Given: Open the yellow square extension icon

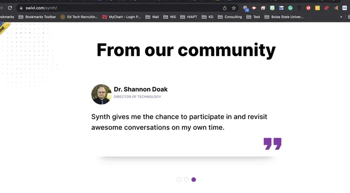Looking at the screenshot, I should (317, 8).
